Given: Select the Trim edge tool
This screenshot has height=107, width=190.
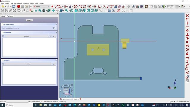Looking at the screenshot, I should (x=104, y=7).
